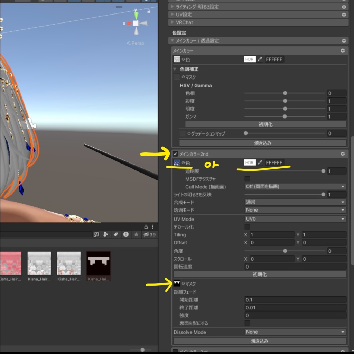Screen dimensions: 354x354
Task: Adjust the 彩度 slider handle
Action: (x=285, y=101)
